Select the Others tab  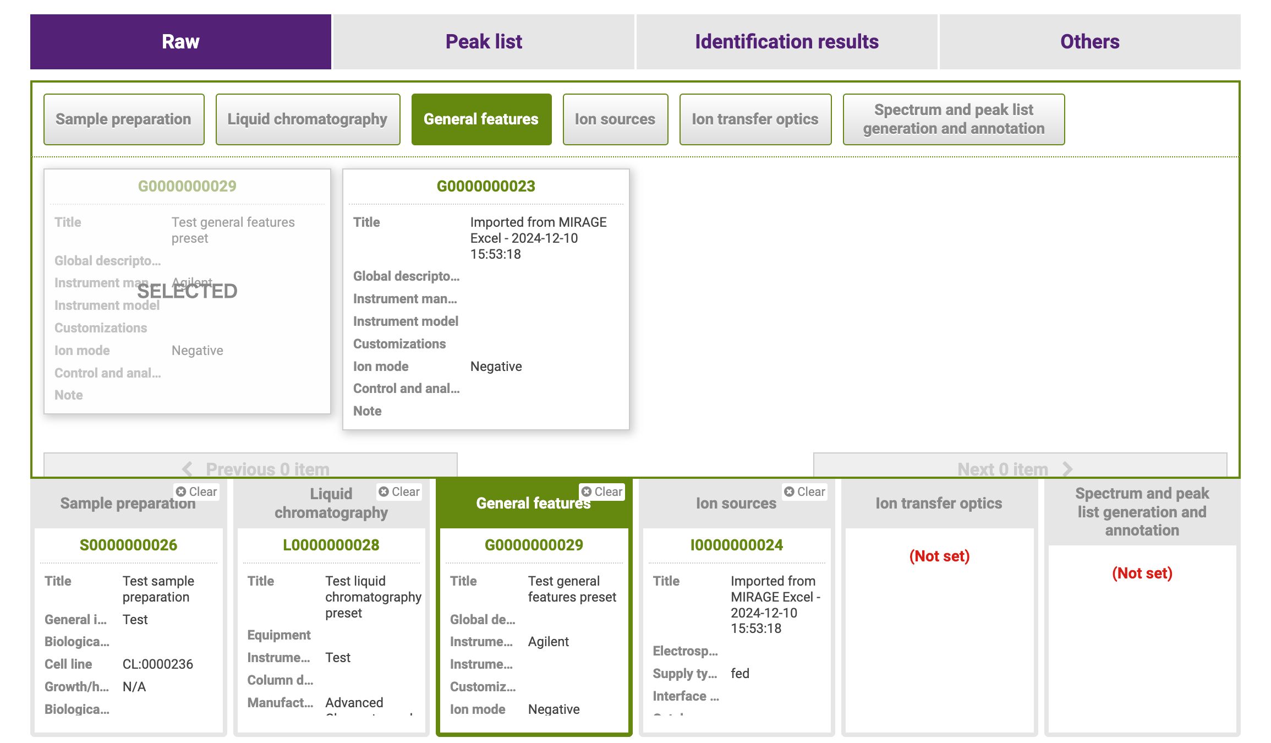click(x=1089, y=42)
